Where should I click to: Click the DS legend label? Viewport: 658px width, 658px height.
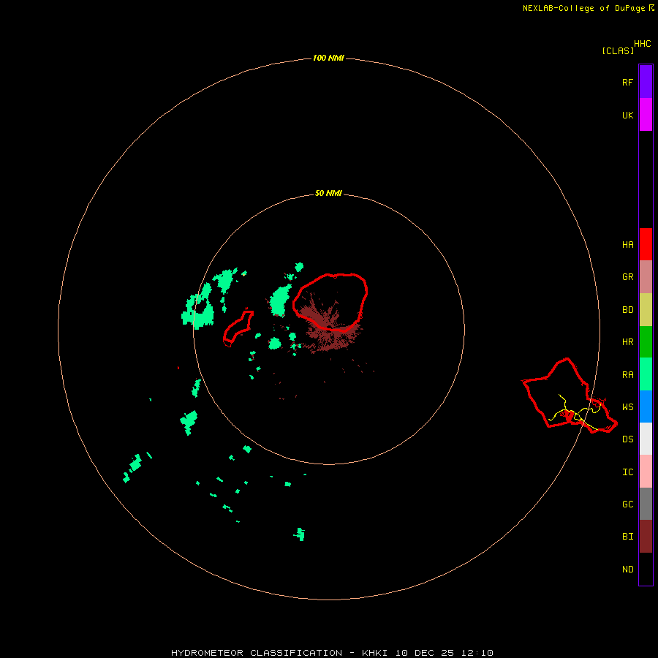[627, 439]
